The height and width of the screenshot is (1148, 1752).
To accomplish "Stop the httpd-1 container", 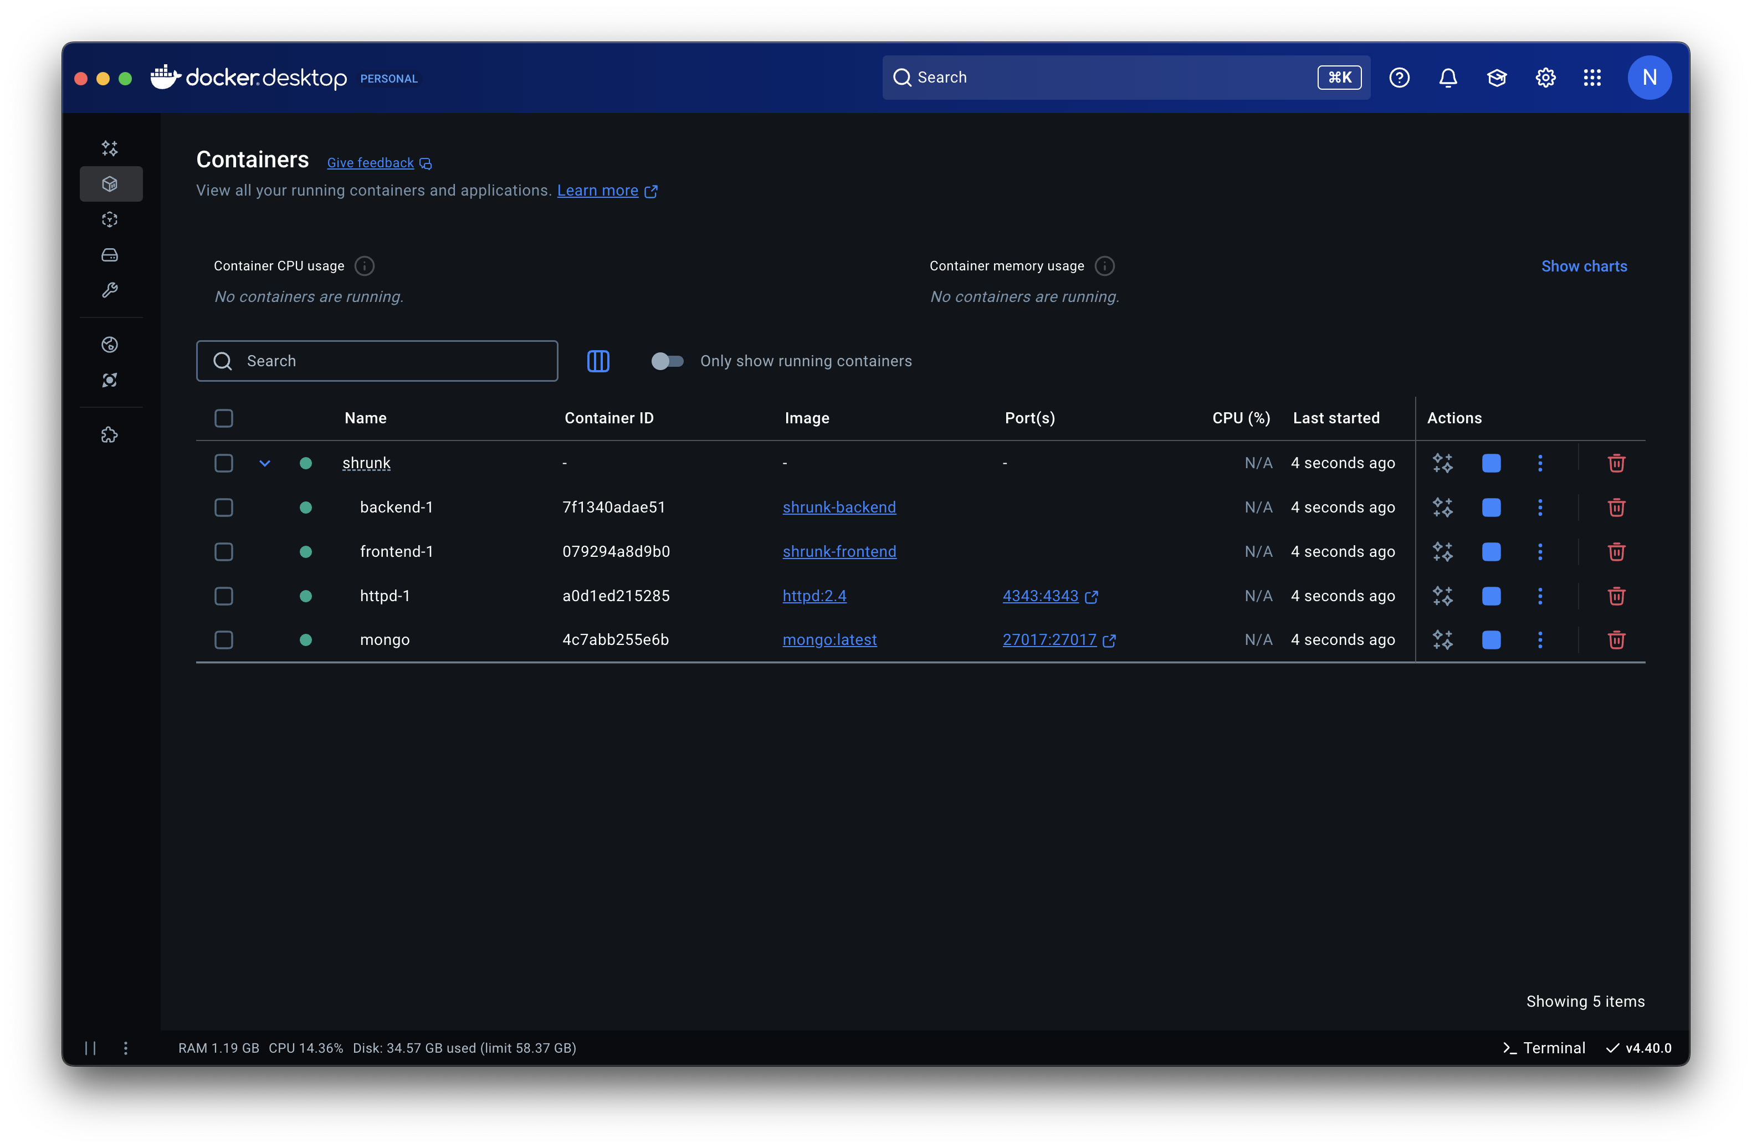I will pos(1492,596).
